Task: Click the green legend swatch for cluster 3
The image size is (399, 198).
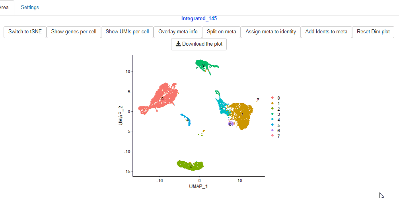Action: [x=272, y=114]
